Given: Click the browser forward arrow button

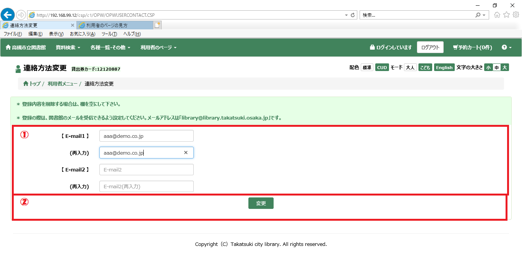Looking at the screenshot, I should 21,15.
